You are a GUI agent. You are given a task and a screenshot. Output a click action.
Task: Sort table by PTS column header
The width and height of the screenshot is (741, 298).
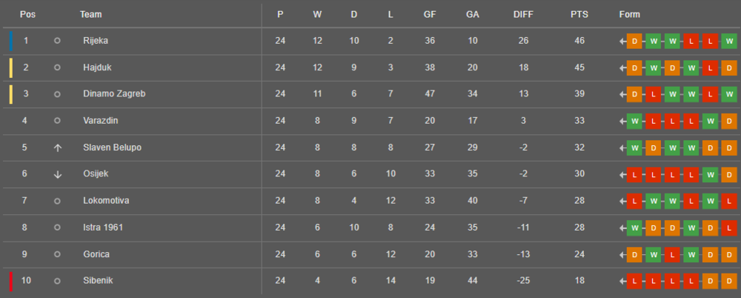click(x=579, y=15)
